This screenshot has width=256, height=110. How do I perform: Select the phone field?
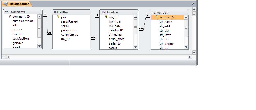pos(17,30)
